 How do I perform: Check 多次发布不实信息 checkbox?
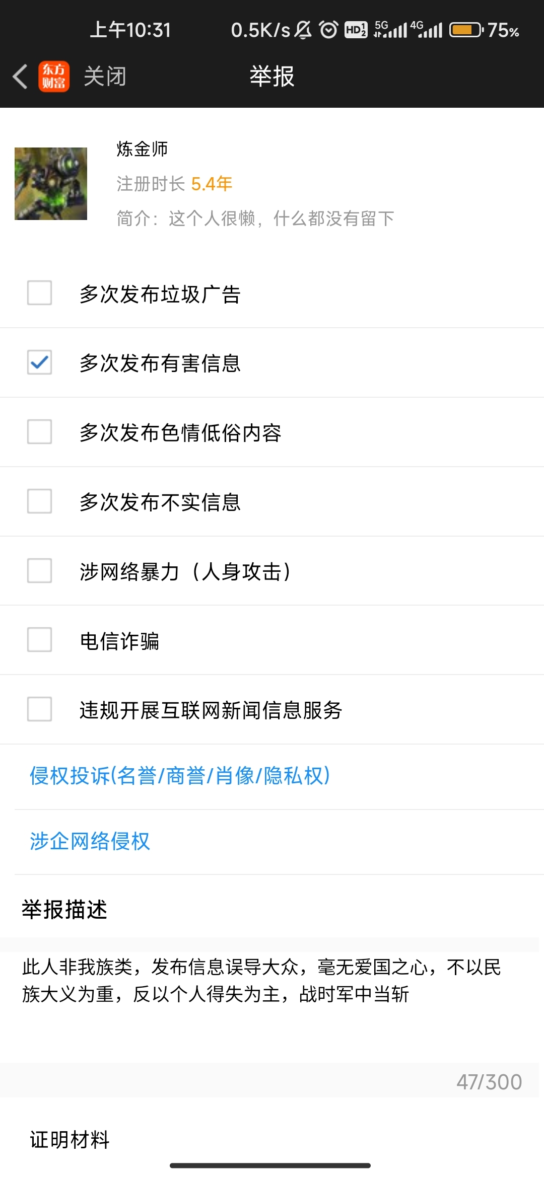[39, 501]
